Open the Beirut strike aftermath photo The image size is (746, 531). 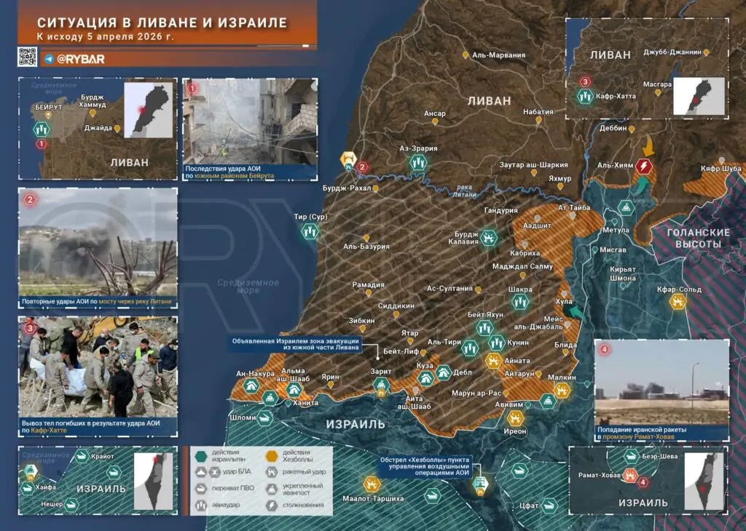[249, 121]
